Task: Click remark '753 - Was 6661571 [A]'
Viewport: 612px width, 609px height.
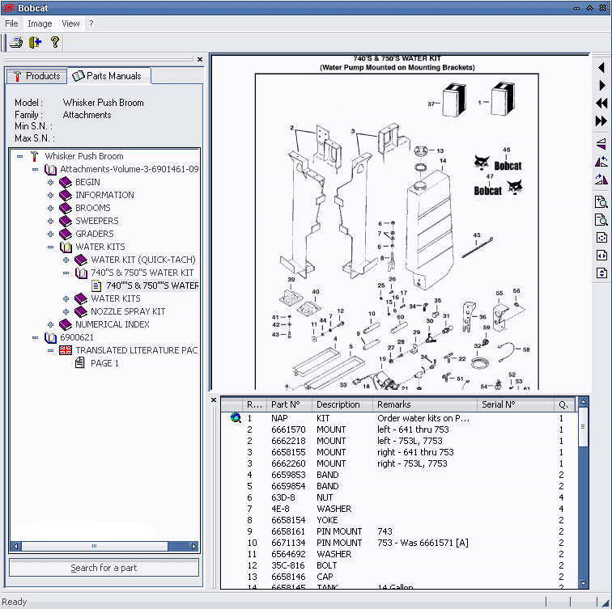Action: point(423,543)
